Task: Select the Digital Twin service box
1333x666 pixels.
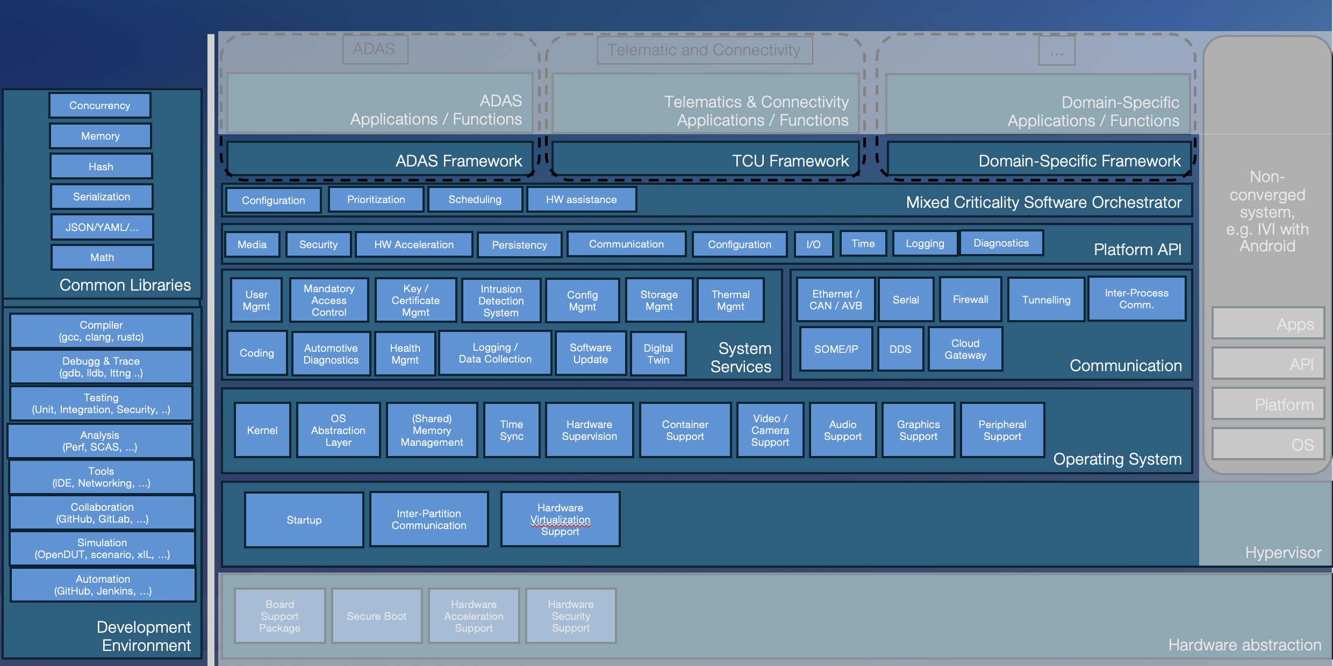Action: tap(658, 353)
